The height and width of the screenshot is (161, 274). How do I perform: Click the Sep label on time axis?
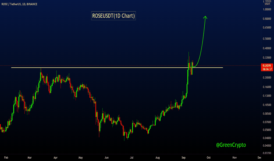[x=183, y=157]
